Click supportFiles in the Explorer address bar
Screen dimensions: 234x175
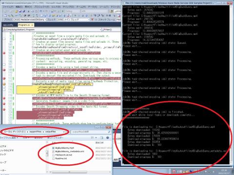36,132
